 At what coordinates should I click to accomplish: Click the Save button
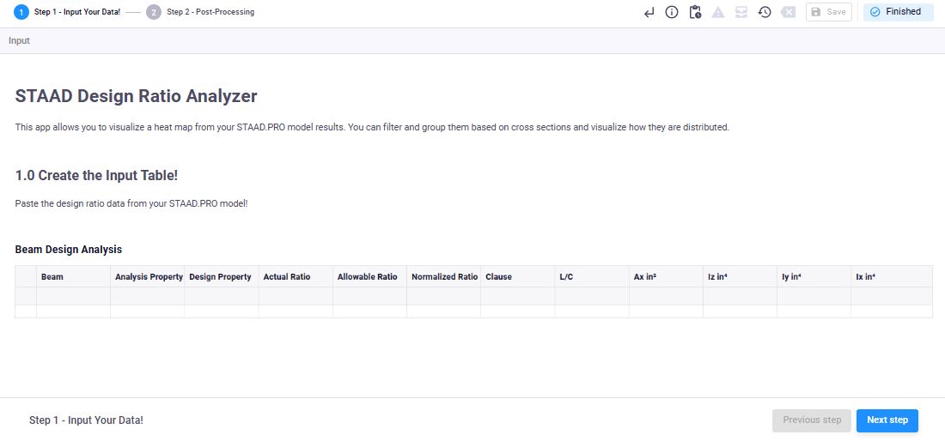pyautogui.click(x=829, y=12)
